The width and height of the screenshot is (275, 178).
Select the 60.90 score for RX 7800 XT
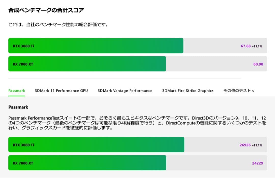(x=258, y=64)
